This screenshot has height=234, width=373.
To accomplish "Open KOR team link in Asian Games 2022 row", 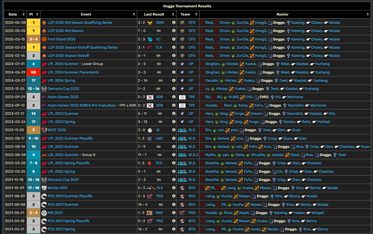I will pos(160,97).
